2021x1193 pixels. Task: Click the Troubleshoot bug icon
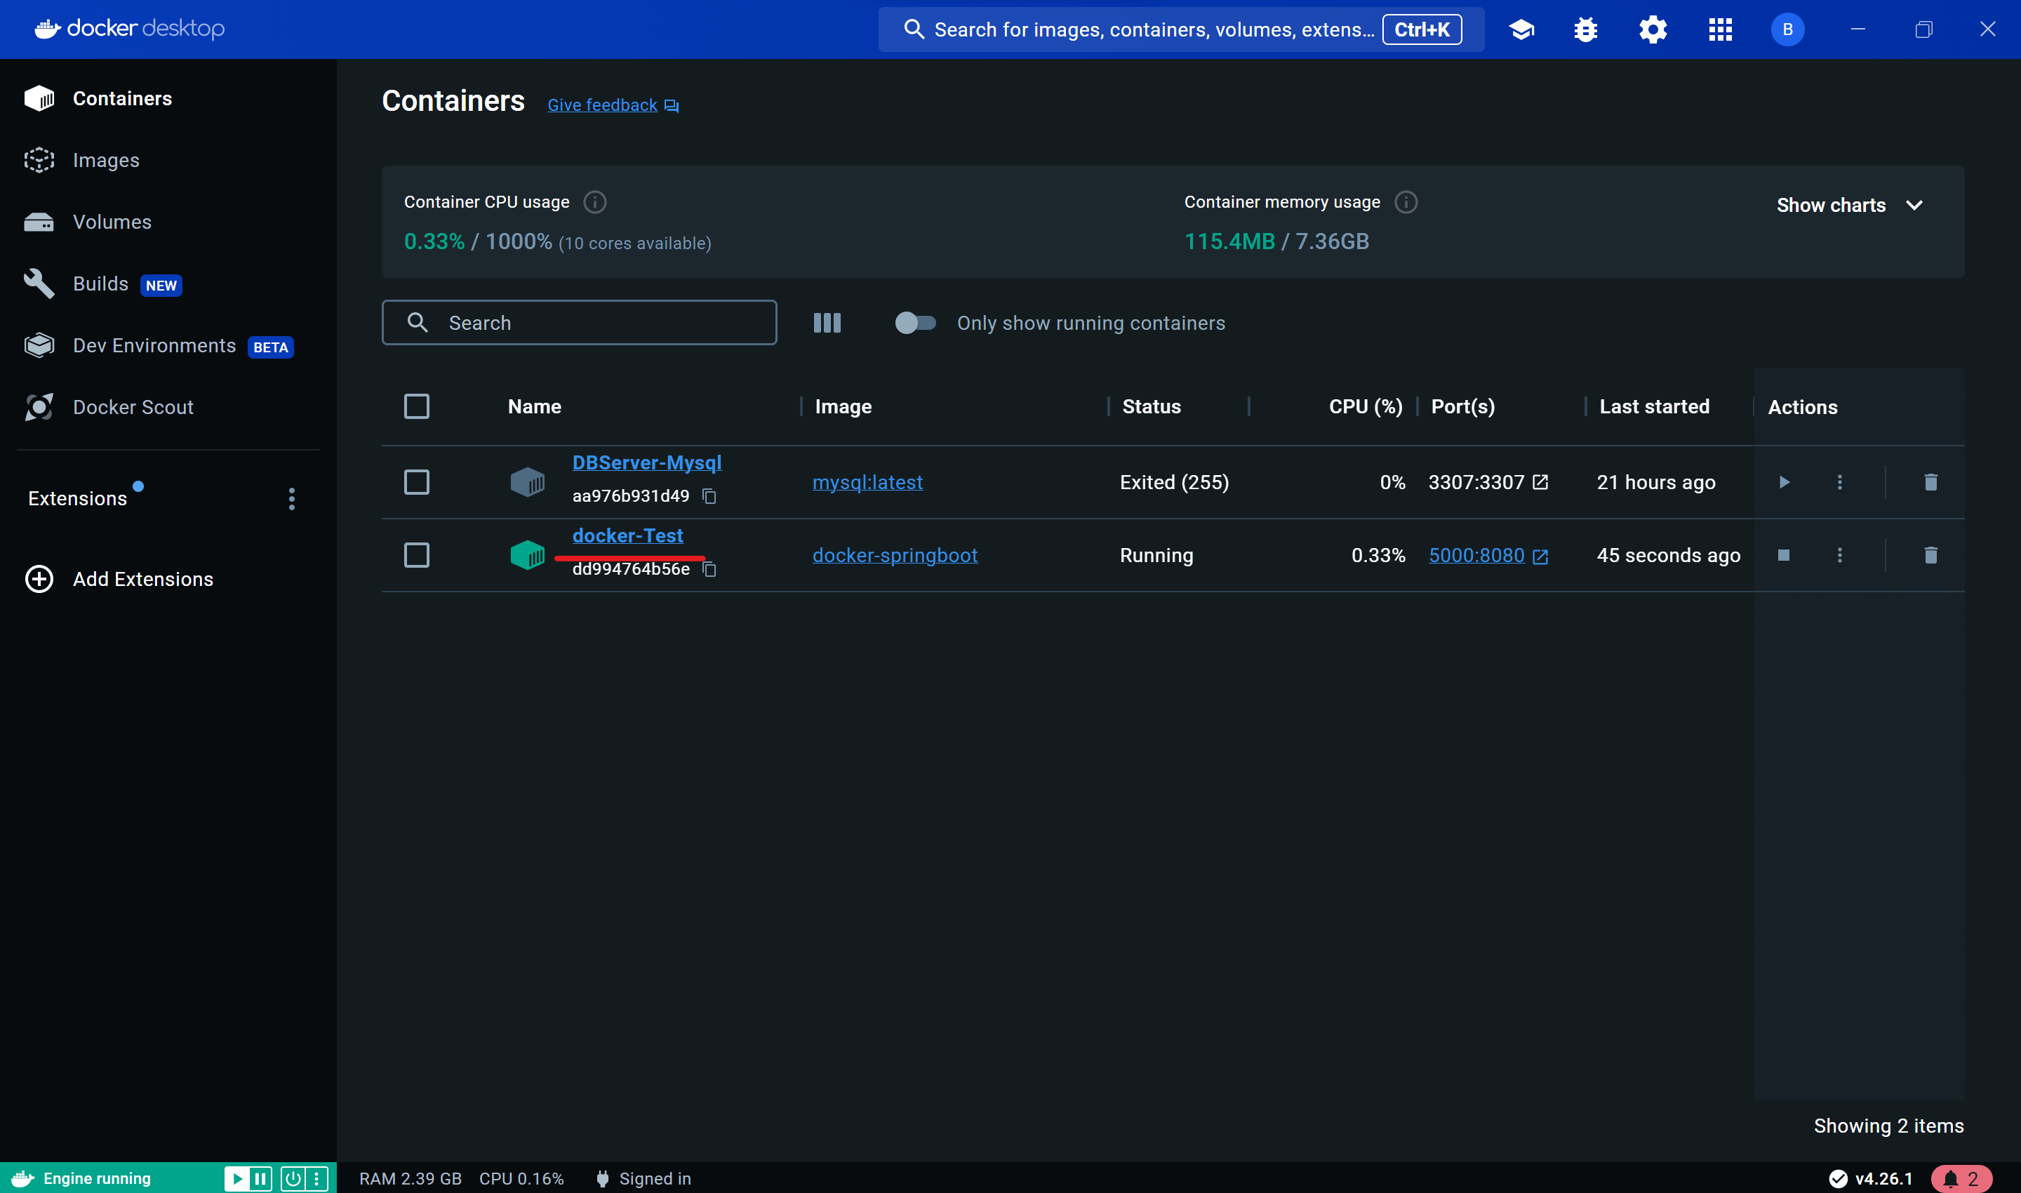1585,29
